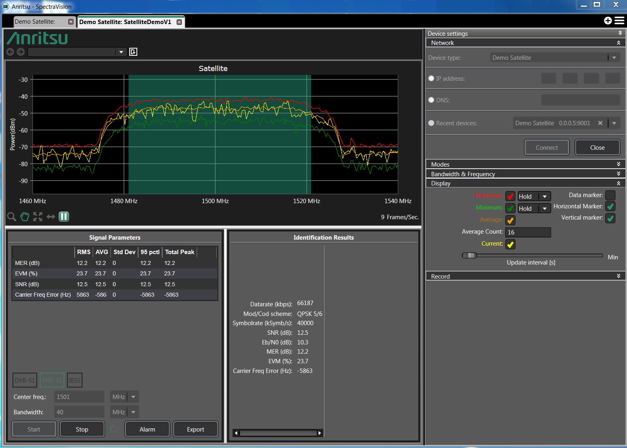
Task: Click the Update interval slider handle
Action: pyautogui.click(x=470, y=255)
